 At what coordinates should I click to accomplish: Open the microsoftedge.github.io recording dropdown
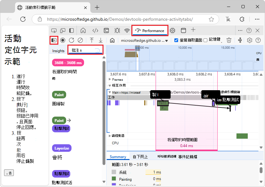tap(144, 41)
